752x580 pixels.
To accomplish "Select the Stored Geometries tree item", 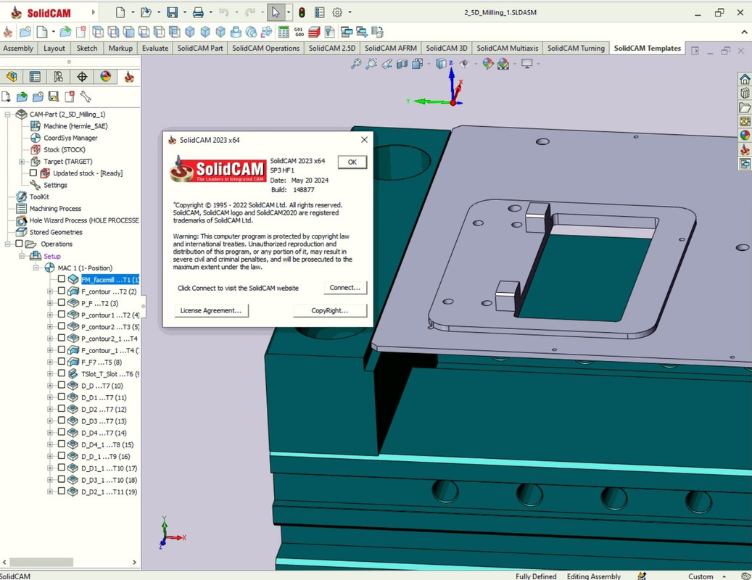I will point(56,232).
